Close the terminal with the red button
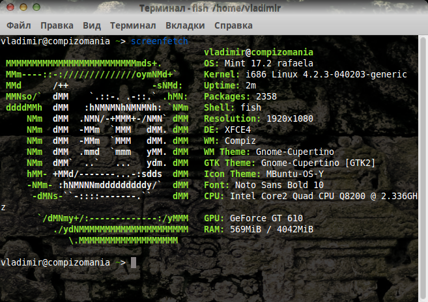 coord(10,7)
